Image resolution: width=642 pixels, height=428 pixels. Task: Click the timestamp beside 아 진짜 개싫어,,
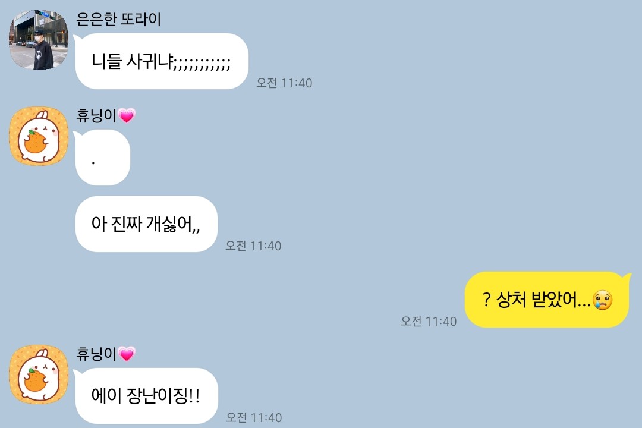click(253, 246)
